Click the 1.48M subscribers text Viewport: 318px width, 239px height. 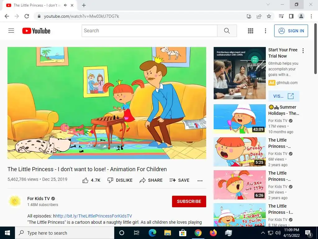tap(43, 205)
